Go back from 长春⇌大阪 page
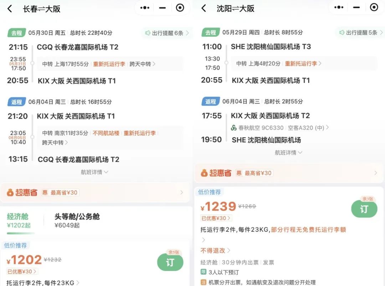Image resolution: width=385 pixels, height=286 pixels. (x=10, y=9)
